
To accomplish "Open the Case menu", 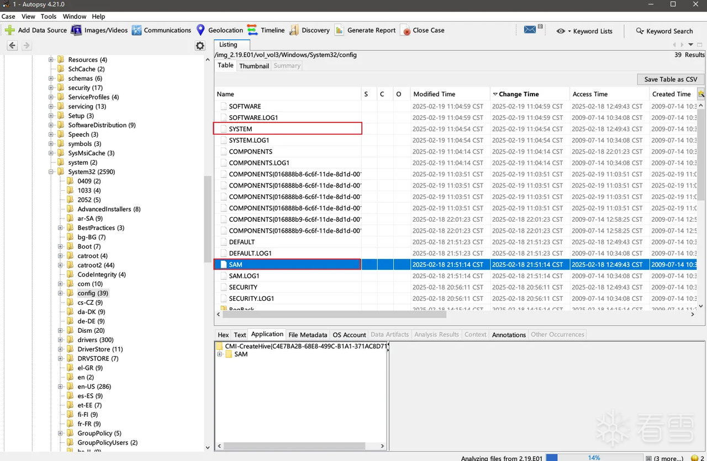I will pos(8,17).
